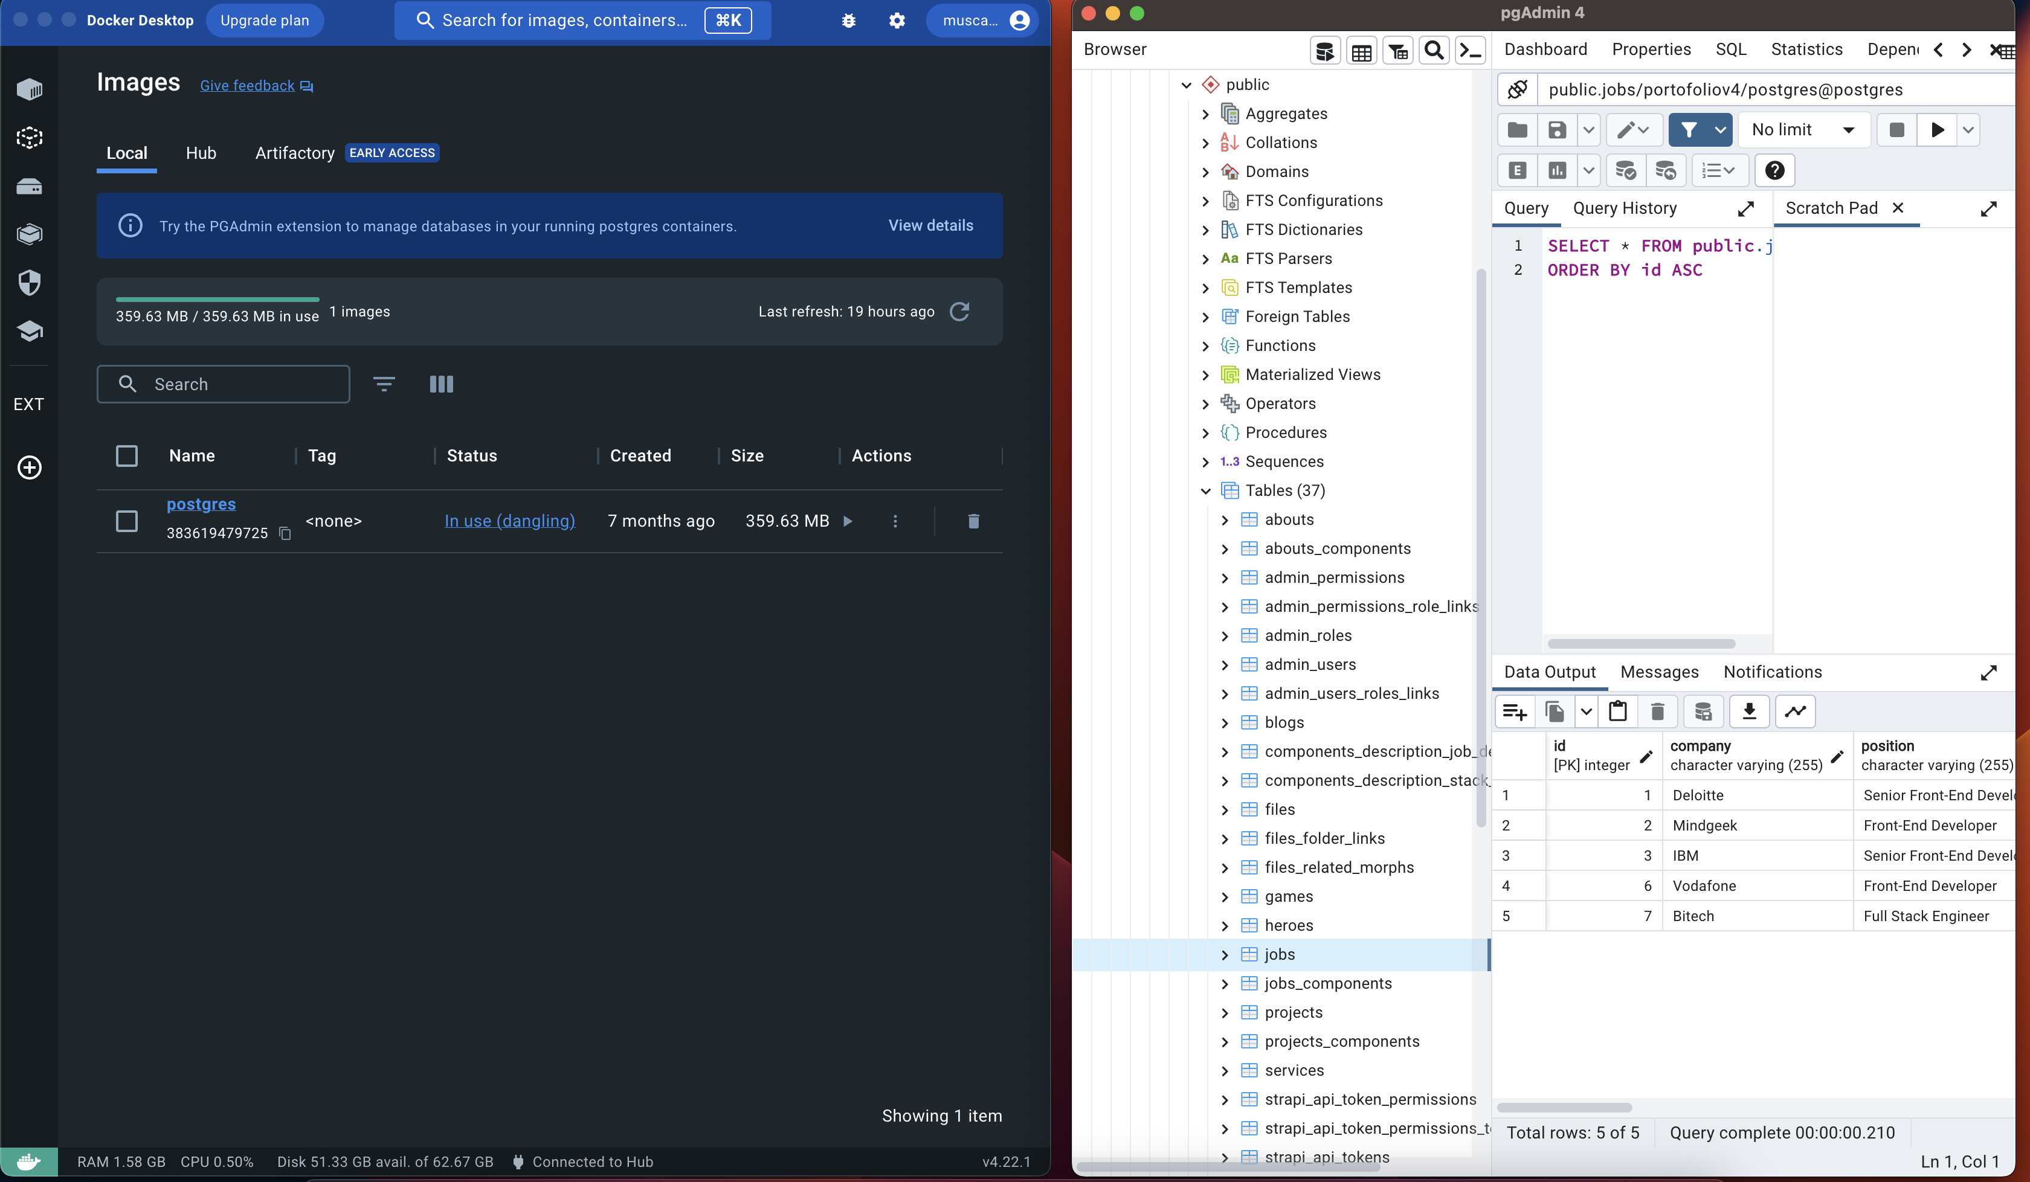Image resolution: width=2030 pixels, height=1182 pixels.
Task: Check the select-all checkbox in images table header
Action: click(x=126, y=456)
